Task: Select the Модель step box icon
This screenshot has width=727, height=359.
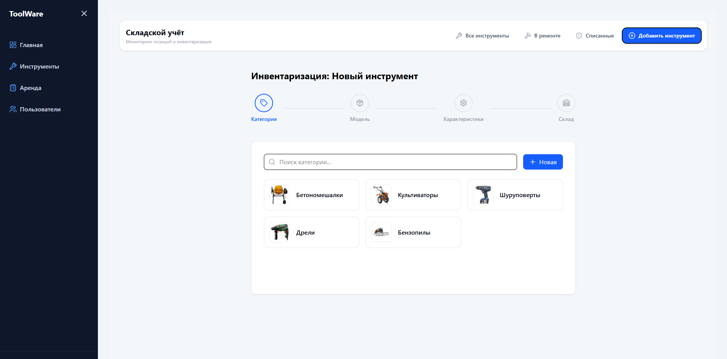Action: pos(360,103)
